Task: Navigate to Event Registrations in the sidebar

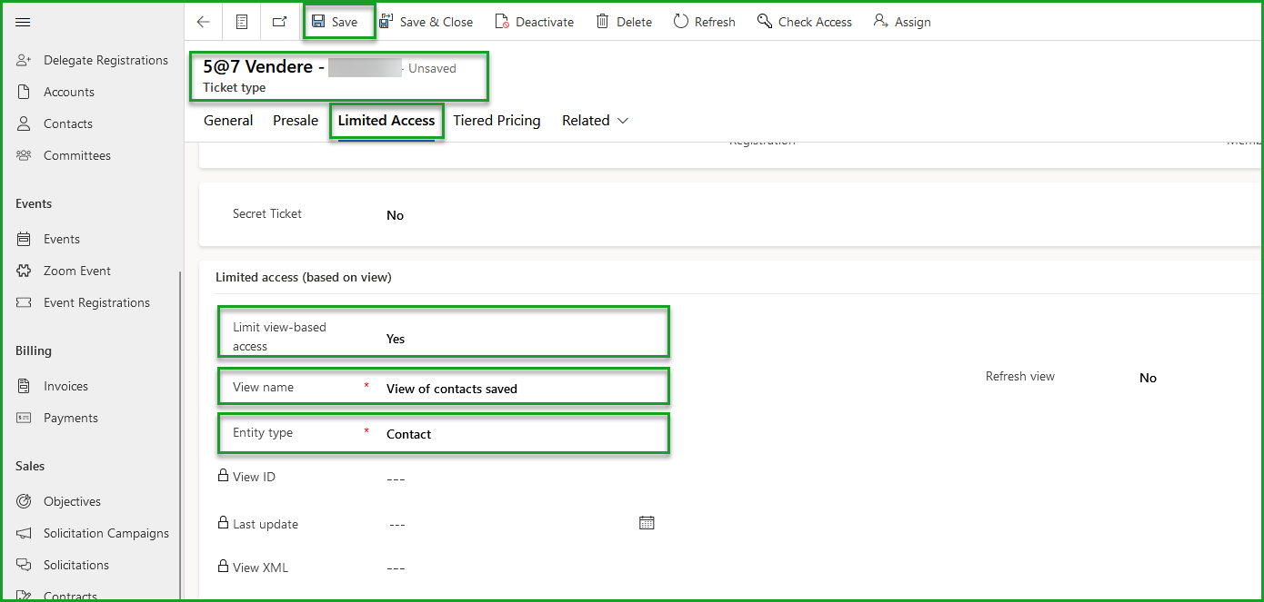Action: pos(97,302)
